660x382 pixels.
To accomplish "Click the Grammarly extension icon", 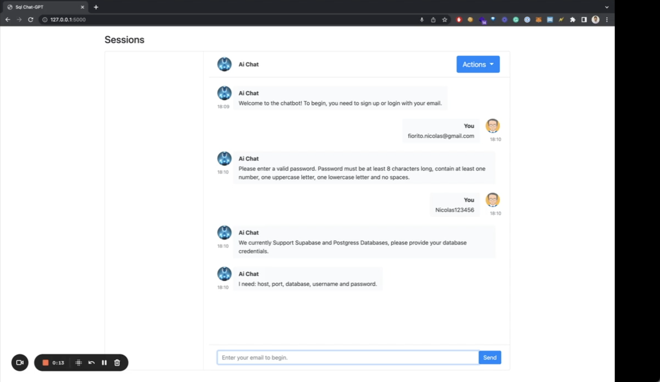I will pos(516,20).
